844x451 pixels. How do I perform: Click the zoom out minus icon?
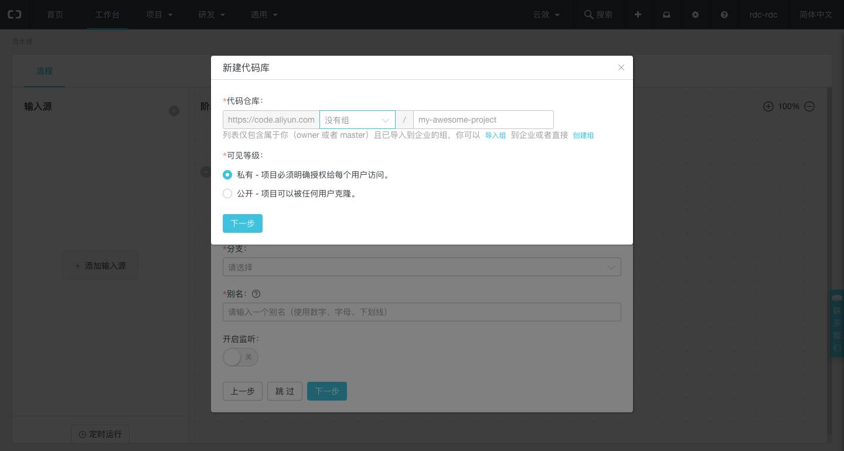click(x=809, y=106)
